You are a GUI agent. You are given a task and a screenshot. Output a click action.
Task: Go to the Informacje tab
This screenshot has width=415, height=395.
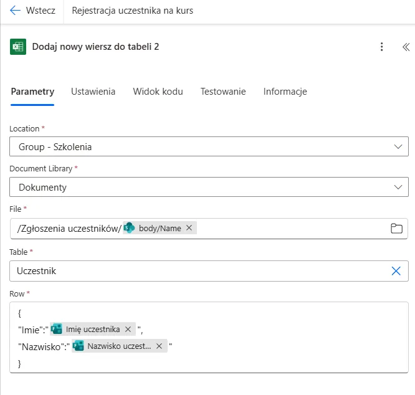285,92
